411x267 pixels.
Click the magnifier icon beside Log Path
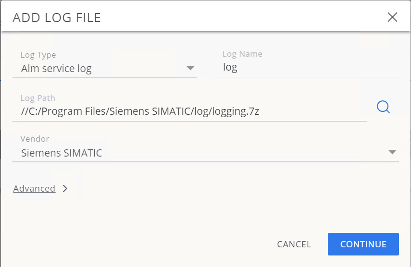383,107
